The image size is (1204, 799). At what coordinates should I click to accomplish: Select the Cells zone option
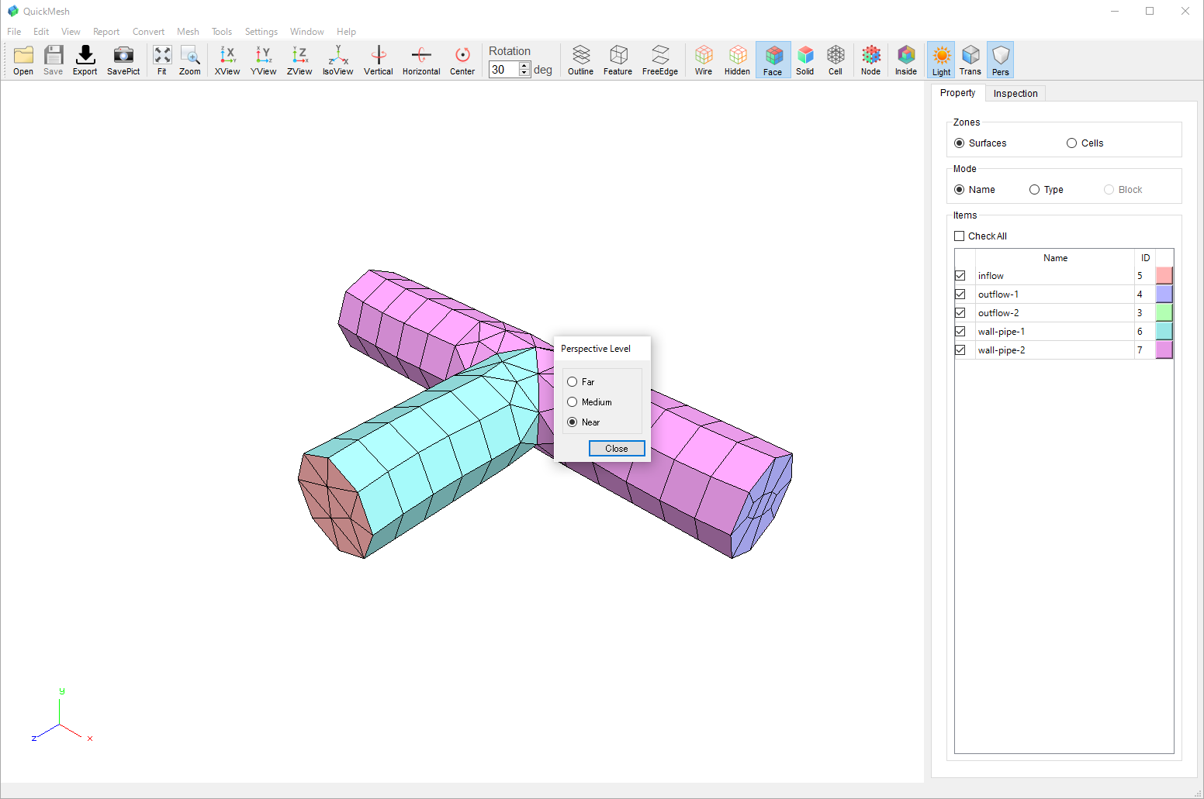[x=1071, y=143]
